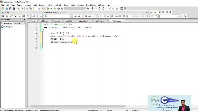Close the *returned editor tab
This screenshot has height=111, width=198.
click(x=123, y=21)
